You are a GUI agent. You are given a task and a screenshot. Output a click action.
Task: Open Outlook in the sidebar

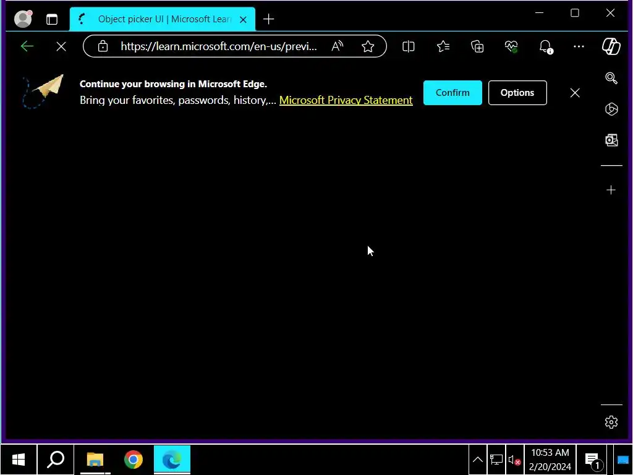click(611, 140)
